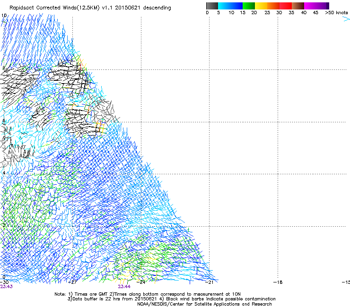Click the orange 25-30 knots legend segment

[x=273, y=6]
